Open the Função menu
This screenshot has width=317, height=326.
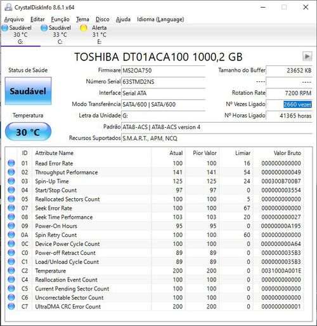60,19
